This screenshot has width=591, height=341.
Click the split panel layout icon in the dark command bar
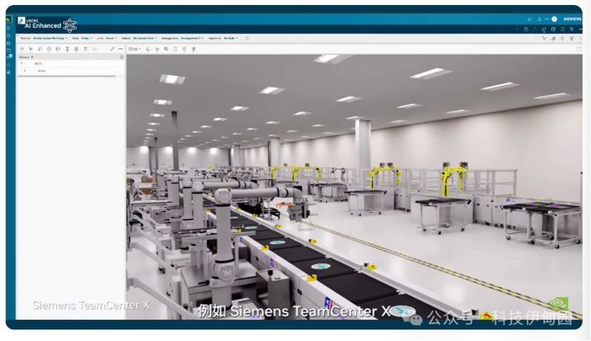[553, 30]
